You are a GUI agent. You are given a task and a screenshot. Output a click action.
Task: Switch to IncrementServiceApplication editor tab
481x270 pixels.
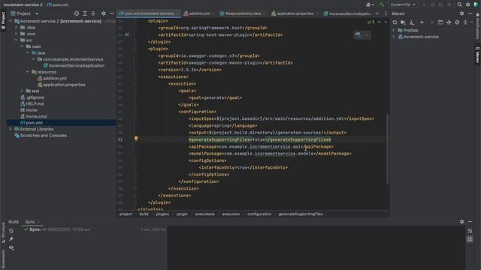347,13
